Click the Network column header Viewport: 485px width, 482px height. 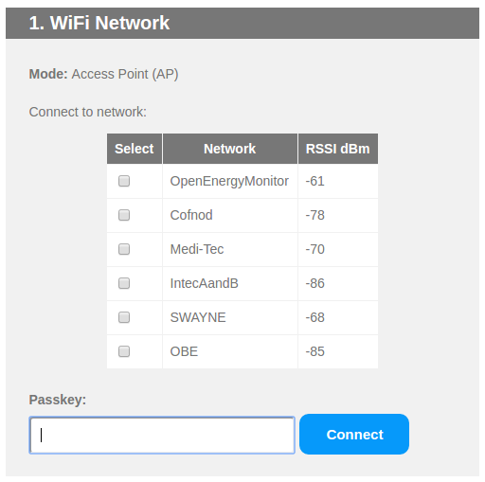230,149
